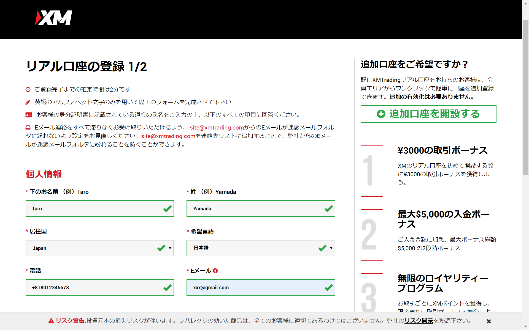Open the 希望言語 日本語 dropdown
This screenshot has height=330, width=529.
[x=261, y=248]
